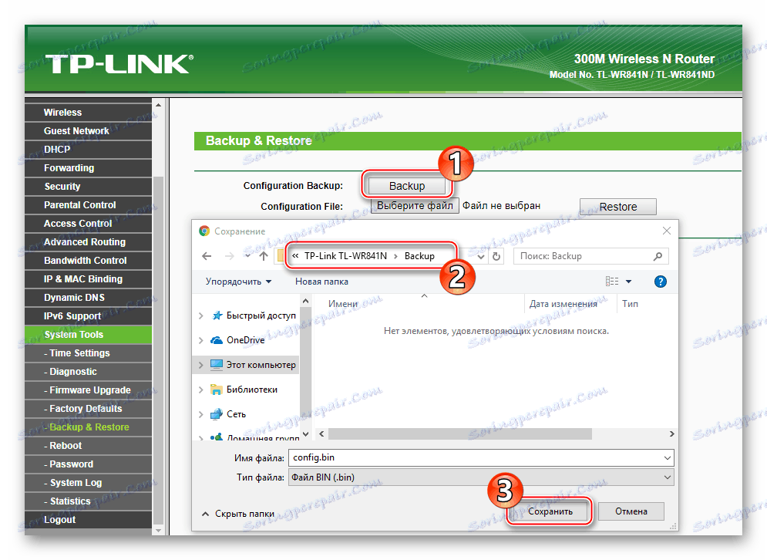Click the Выберите файл button

415,206
